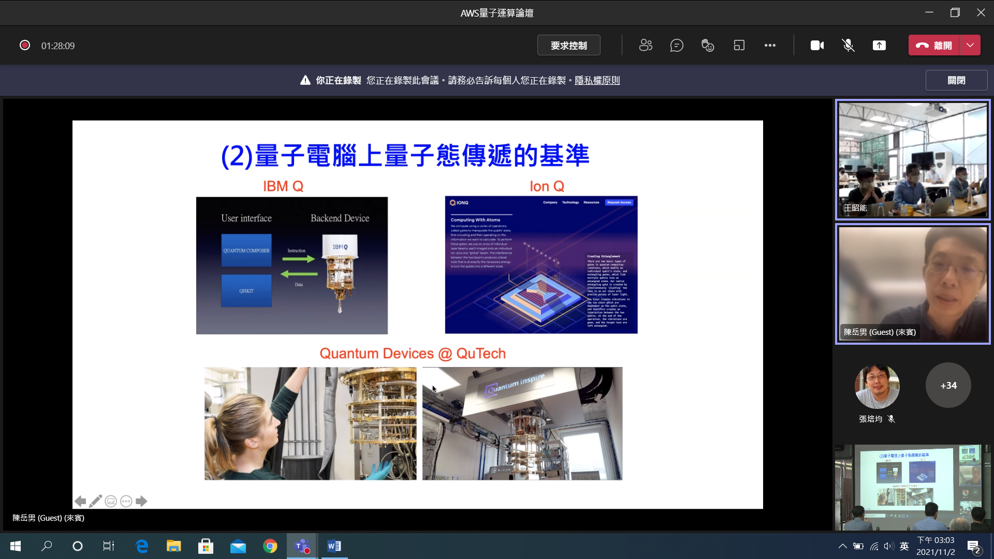Image resolution: width=994 pixels, height=559 pixels.
Task: Open File Explorer from taskbar
Action: [x=173, y=546]
